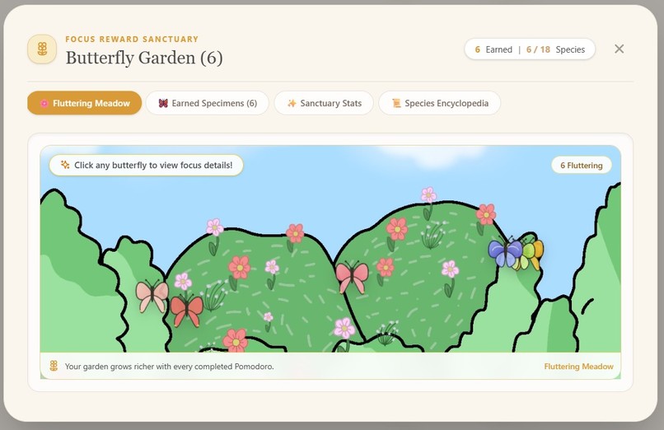664x430 pixels.
Task: Open the Species Encyclopedia tab
Action: (x=440, y=103)
